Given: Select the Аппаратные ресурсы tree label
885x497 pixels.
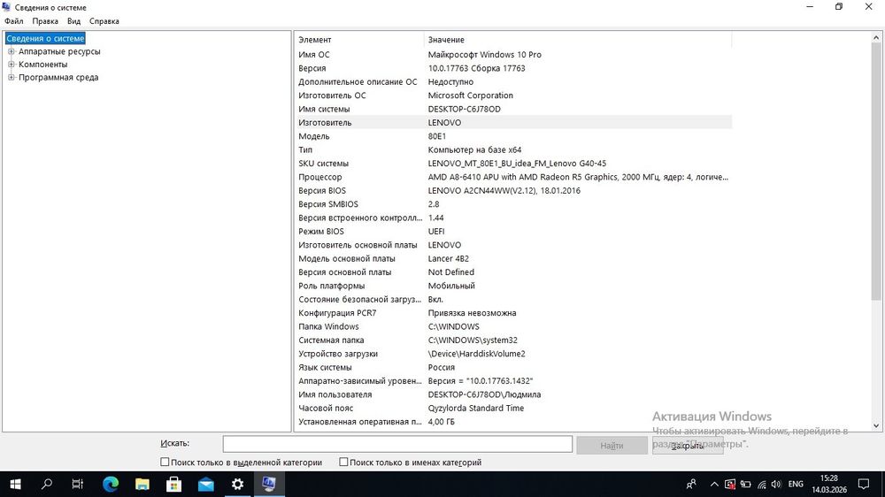Looking at the screenshot, I should coord(59,51).
